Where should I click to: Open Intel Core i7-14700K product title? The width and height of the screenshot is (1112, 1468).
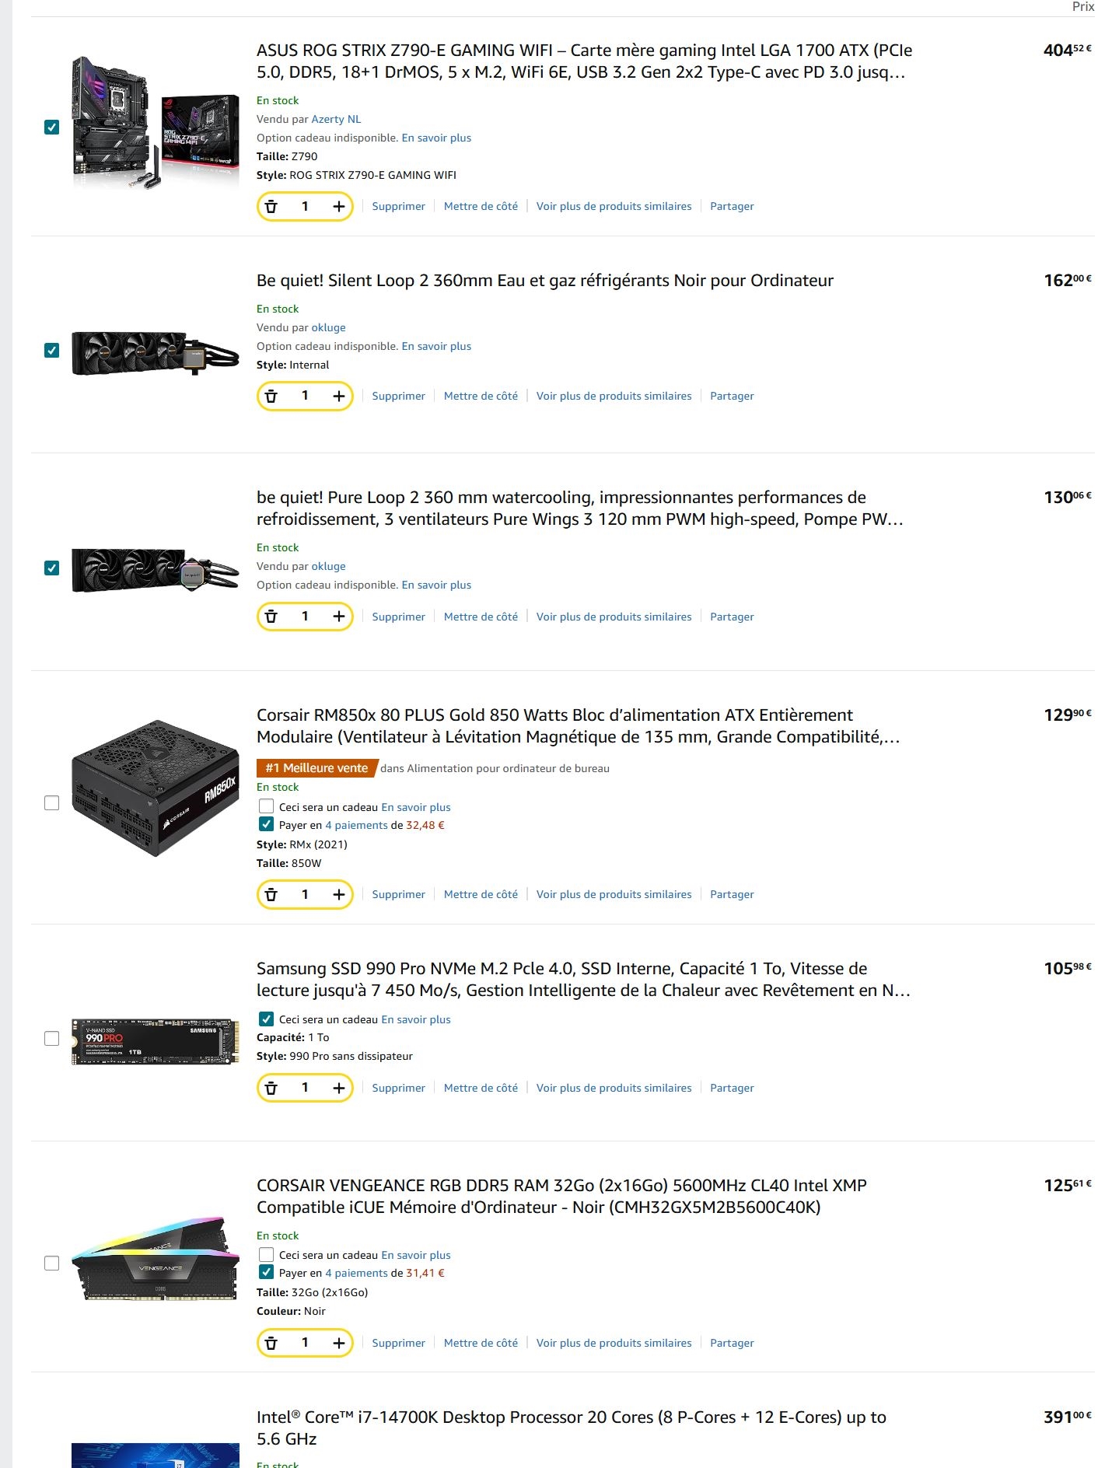point(572,1428)
